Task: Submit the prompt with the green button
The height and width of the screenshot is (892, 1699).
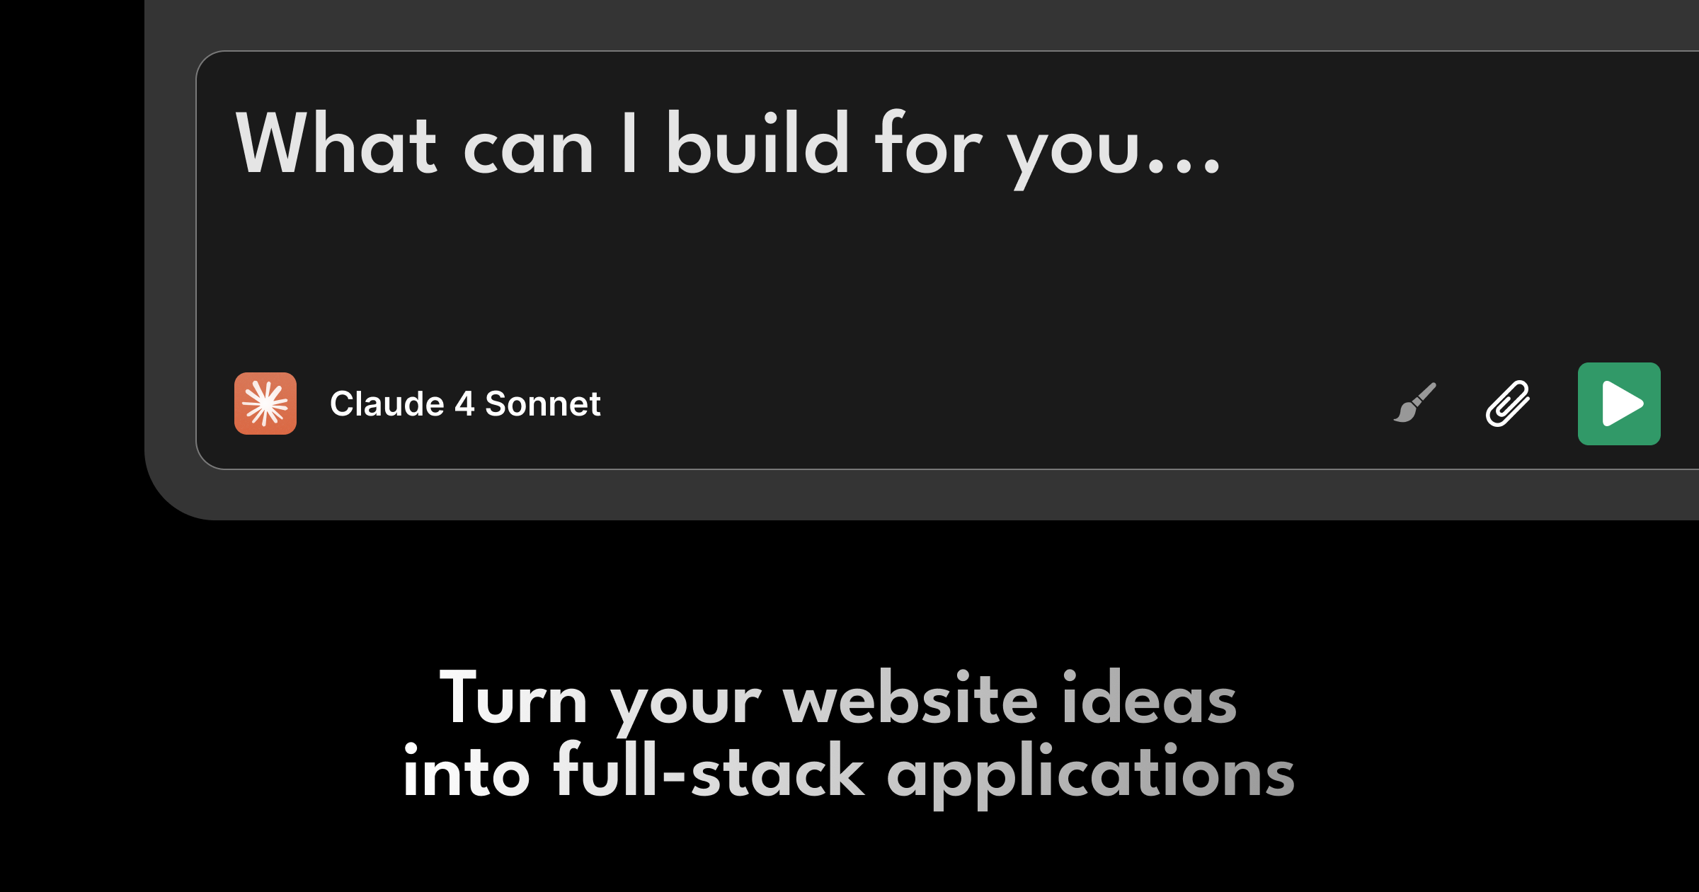Action: point(1620,404)
